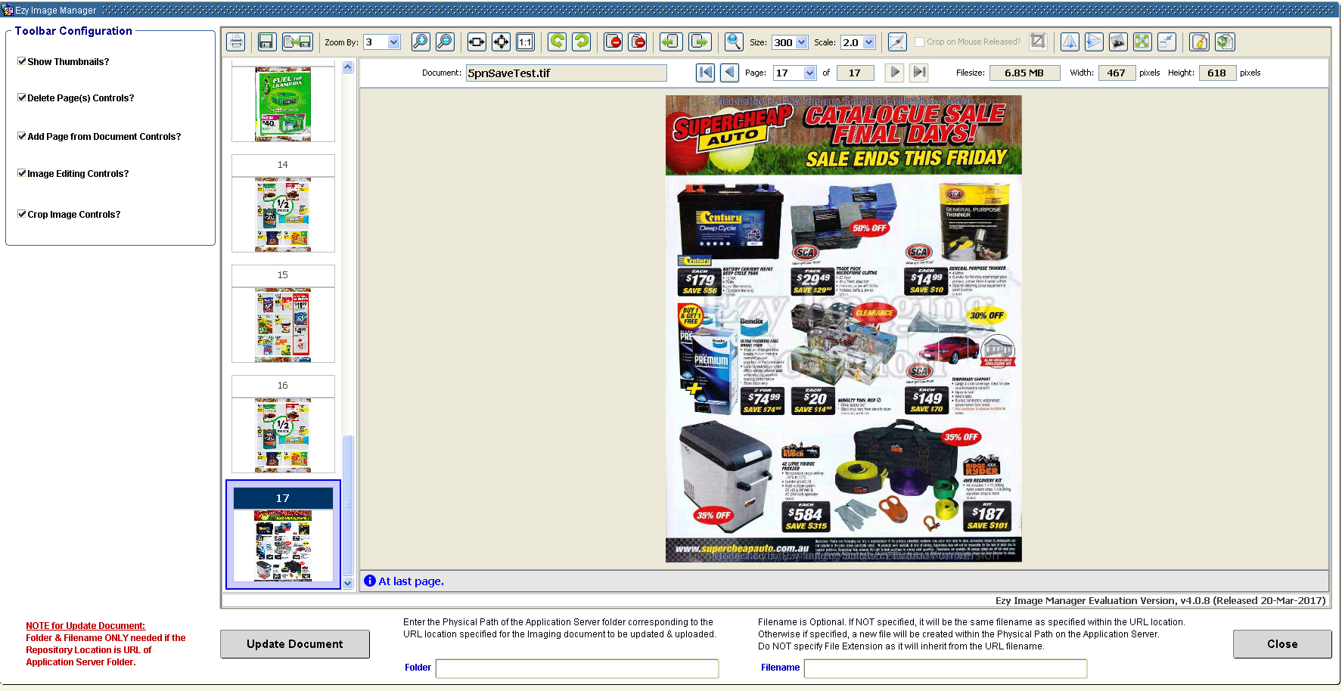1342x691 pixels.
Task: Go to the previous page
Action: pyautogui.click(x=729, y=73)
